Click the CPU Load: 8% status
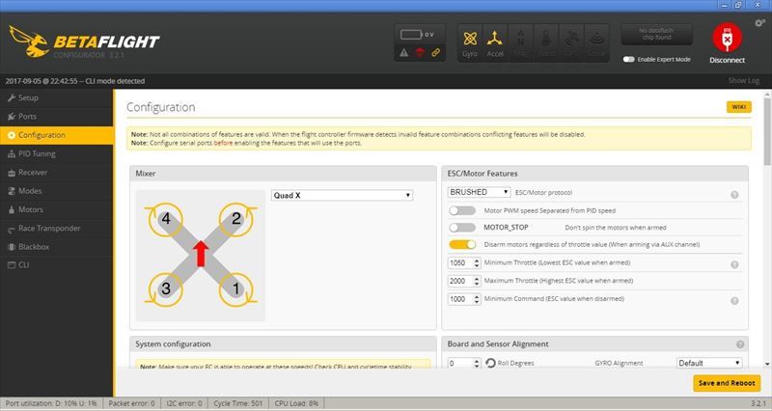Viewport: 772px width, 411px height. [x=296, y=403]
